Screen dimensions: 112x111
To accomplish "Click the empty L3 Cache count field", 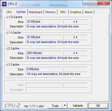I will [75, 69].
